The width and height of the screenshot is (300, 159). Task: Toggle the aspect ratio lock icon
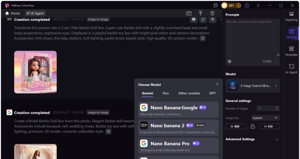253,126
